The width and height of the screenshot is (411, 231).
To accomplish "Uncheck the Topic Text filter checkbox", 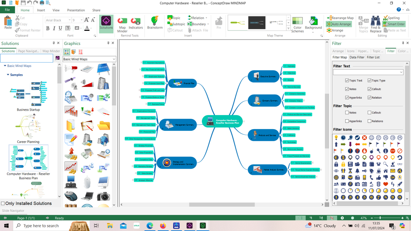I will [347, 80].
